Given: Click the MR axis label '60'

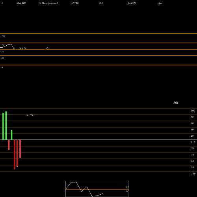Looking at the screenshot, I should click(192, 123).
